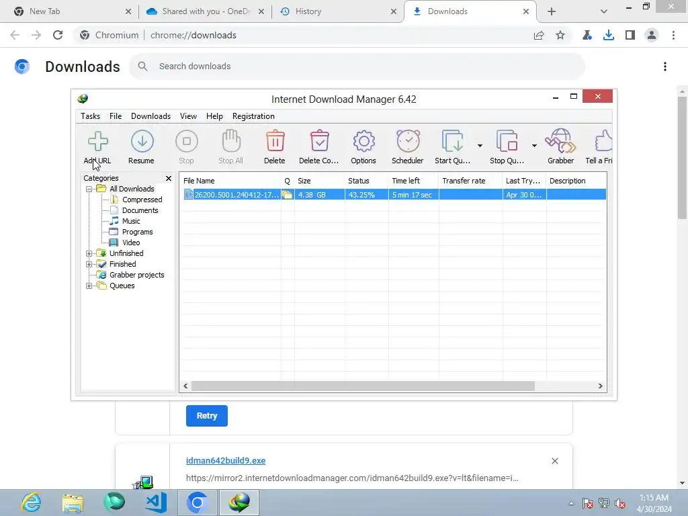Screen dimensions: 688x516
Task: Open a new browser tab
Action: [552, 11]
